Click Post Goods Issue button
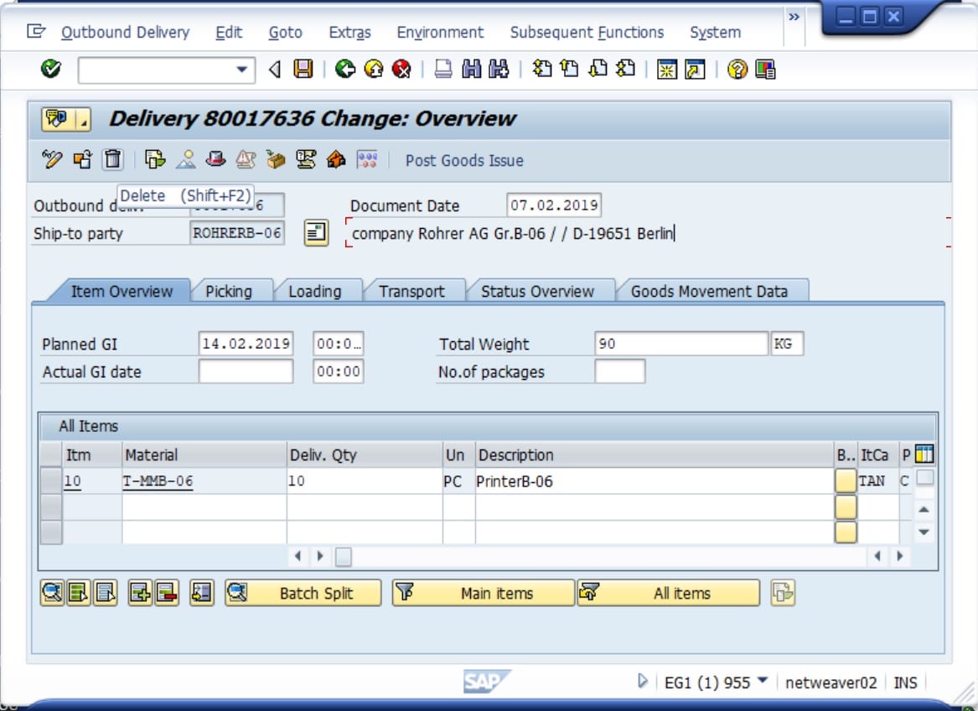This screenshot has height=711, width=978. pyautogui.click(x=464, y=160)
